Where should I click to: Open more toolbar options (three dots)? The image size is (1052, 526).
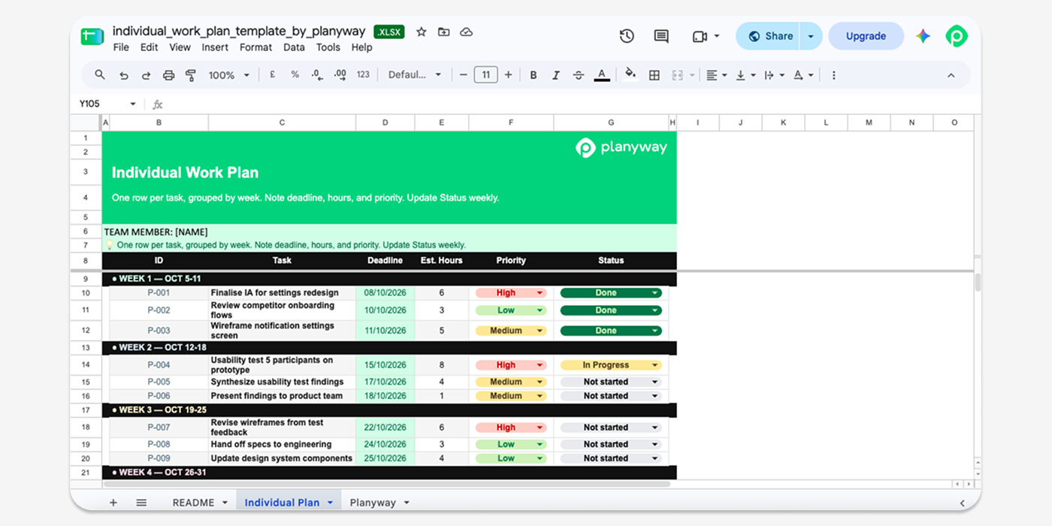[833, 75]
